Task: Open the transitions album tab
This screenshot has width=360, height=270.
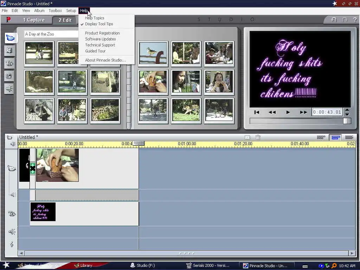Action: [x=9, y=51]
